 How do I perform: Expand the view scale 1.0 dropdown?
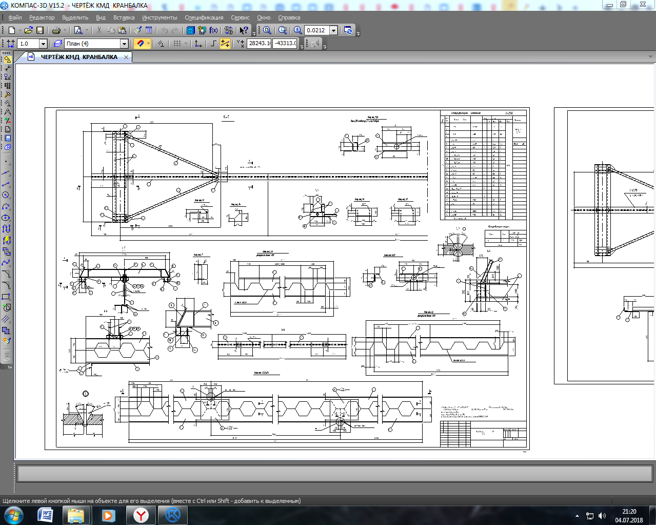point(43,44)
